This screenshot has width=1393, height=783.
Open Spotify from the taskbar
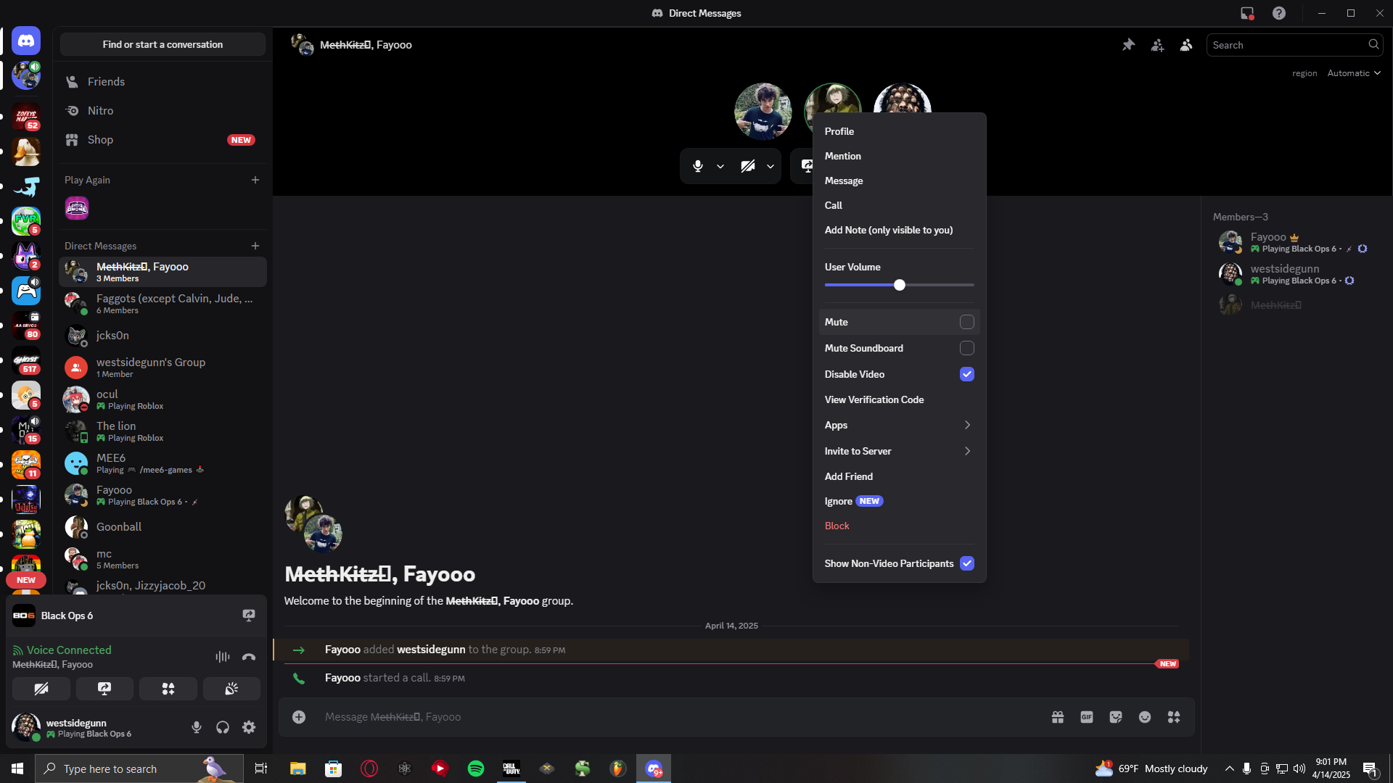tap(476, 768)
